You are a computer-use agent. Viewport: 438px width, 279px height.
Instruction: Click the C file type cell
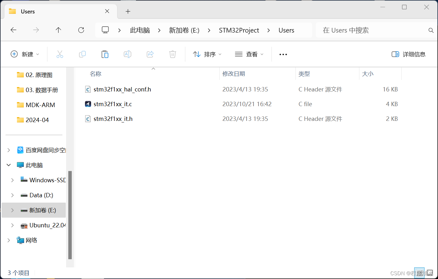click(305, 104)
